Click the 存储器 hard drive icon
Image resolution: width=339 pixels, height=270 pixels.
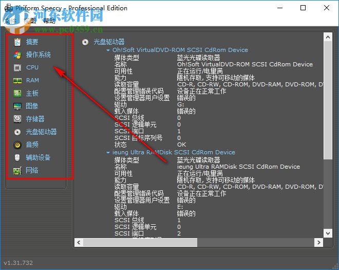point(17,119)
